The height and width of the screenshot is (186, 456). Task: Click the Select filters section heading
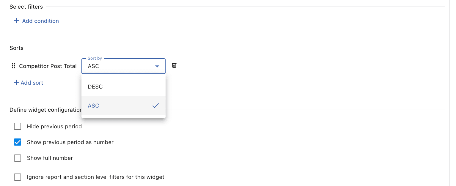pyautogui.click(x=26, y=7)
